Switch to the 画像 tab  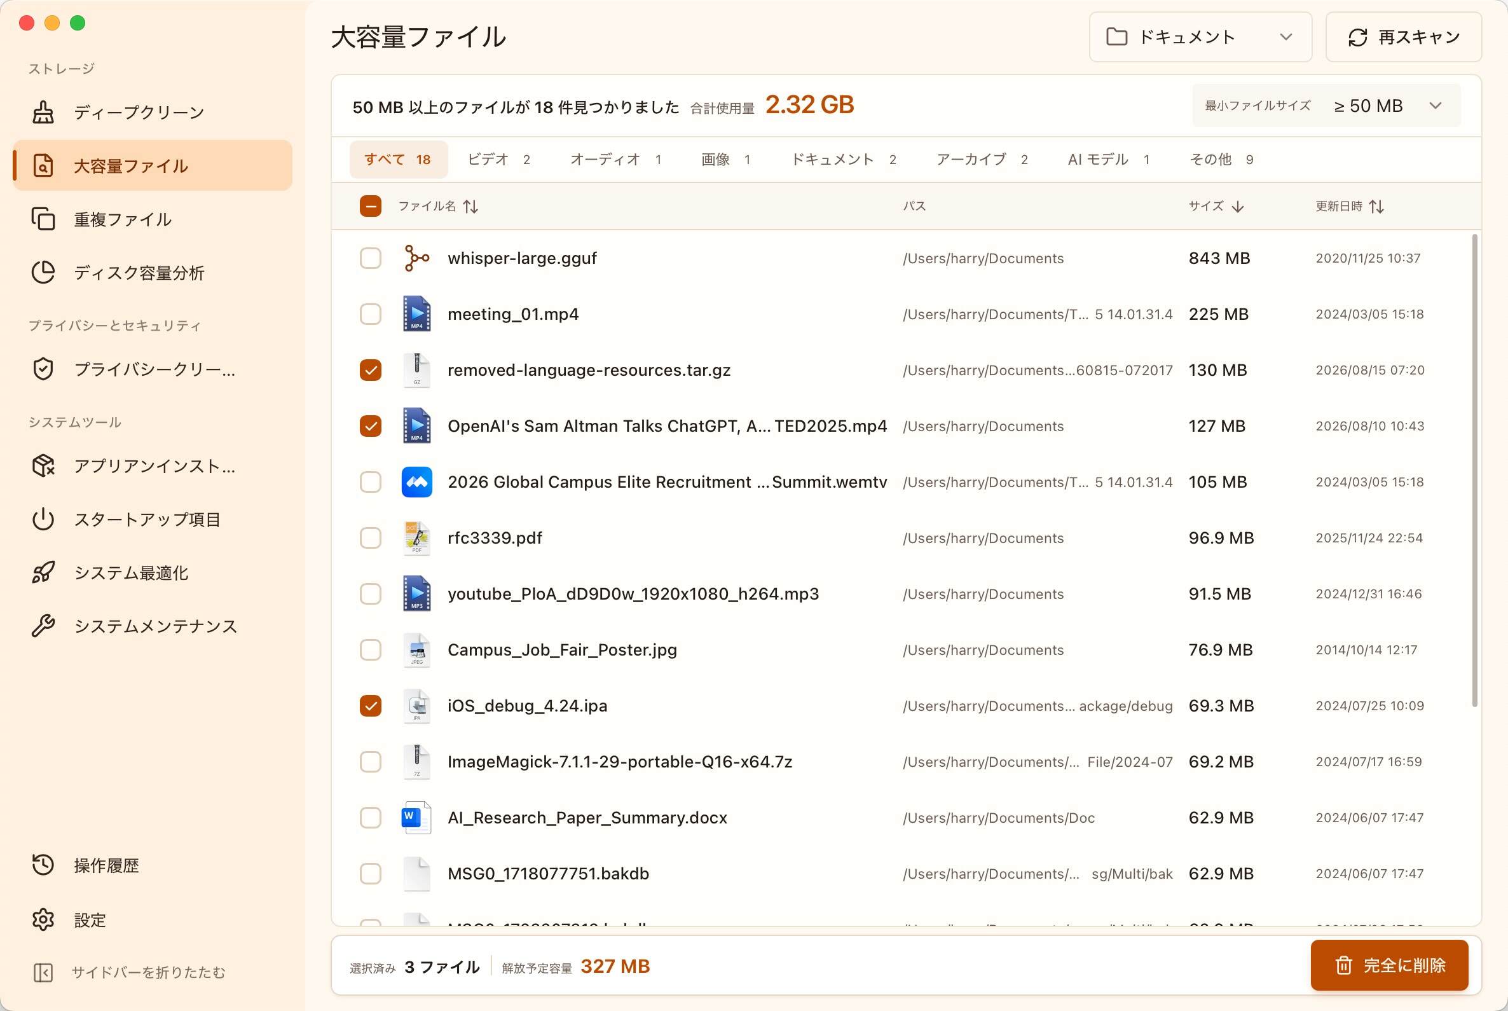point(725,159)
